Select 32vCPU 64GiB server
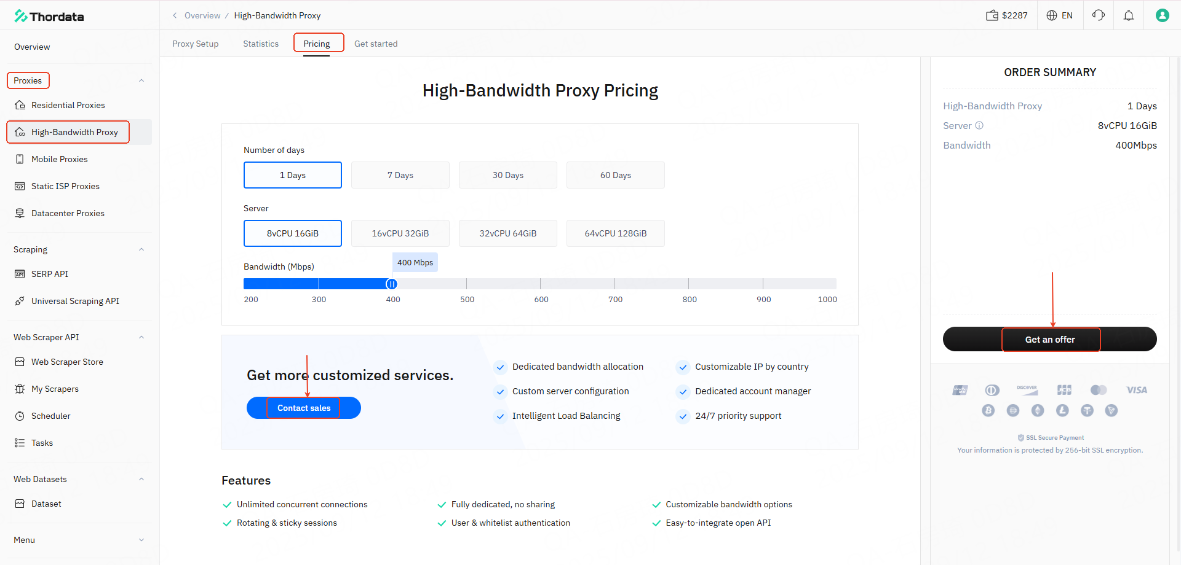Viewport: 1181px width, 565px height. (508, 233)
